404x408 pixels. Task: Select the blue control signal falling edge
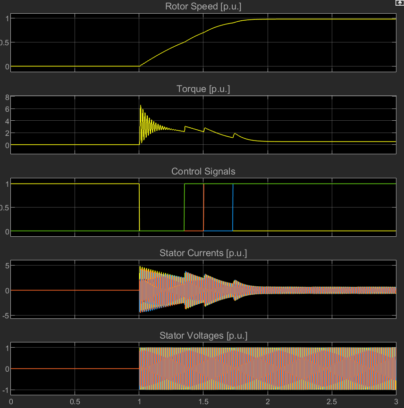[233, 208]
